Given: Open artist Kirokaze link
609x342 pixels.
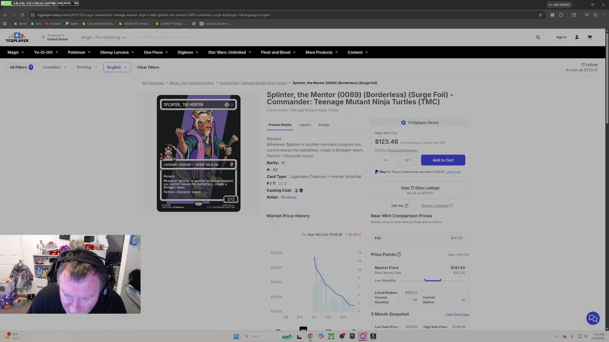Looking at the screenshot, I should [288, 197].
